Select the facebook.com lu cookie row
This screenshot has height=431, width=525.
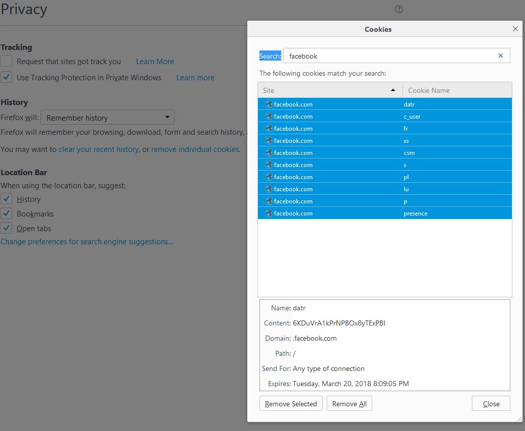point(385,189)
